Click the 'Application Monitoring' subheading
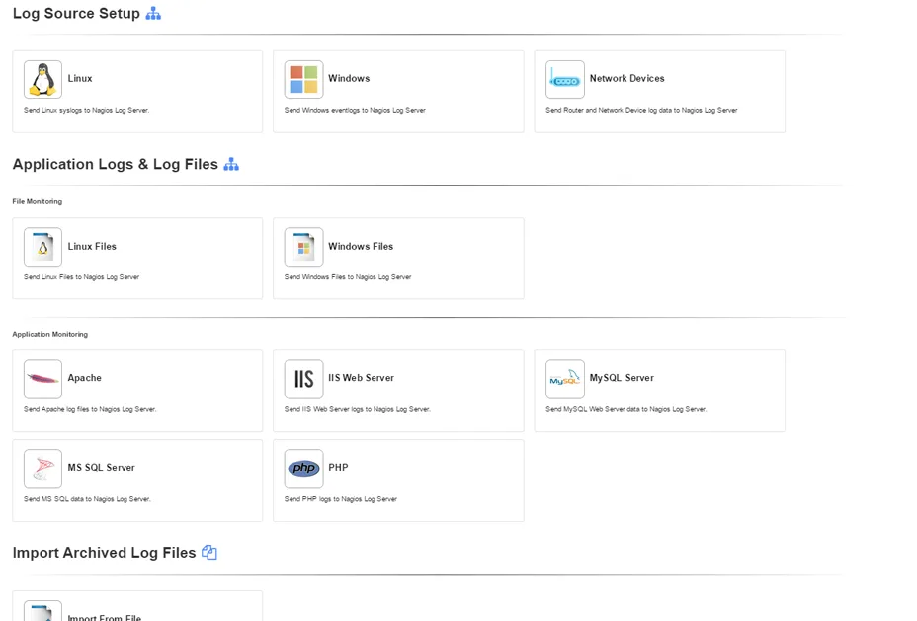 point(49,334)
